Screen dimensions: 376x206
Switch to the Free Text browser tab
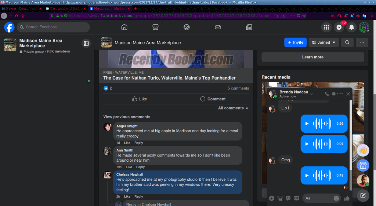click(x=21, y=8)
